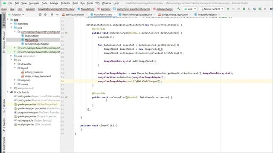
Task: Select activity_main.xml in layout folder
Action: tap(34, 72)
